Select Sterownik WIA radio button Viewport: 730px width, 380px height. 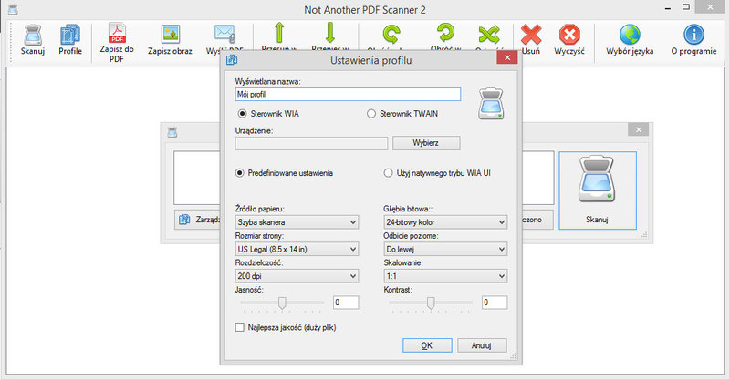[x=242, y=114]
